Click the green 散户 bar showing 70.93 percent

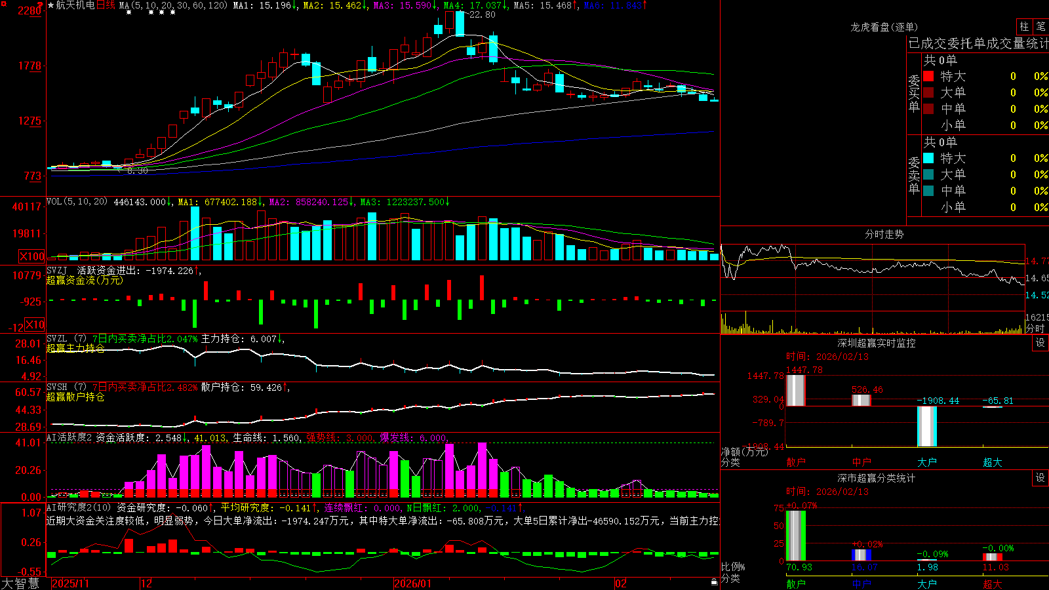click(796, 536)
